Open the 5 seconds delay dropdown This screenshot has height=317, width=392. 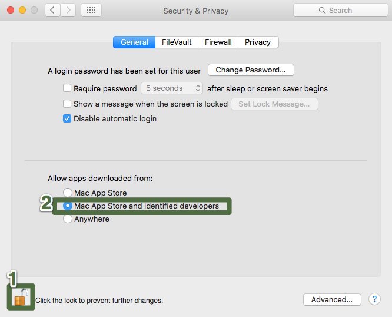point(172,88)
